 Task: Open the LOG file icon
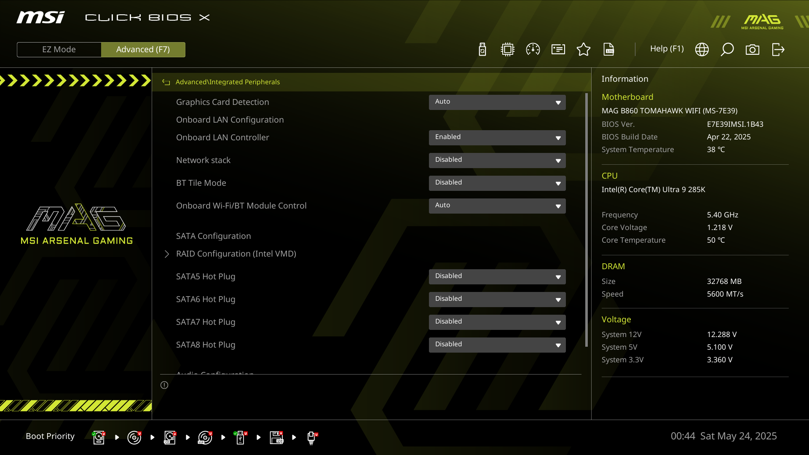click(609, 49)
